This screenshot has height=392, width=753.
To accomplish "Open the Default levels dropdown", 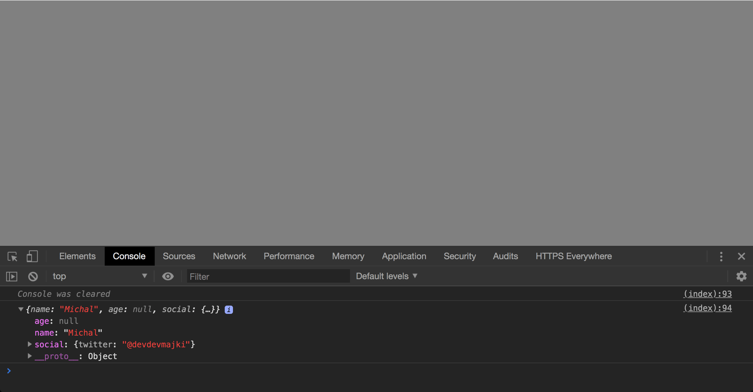I will click(x=387, y=276).
